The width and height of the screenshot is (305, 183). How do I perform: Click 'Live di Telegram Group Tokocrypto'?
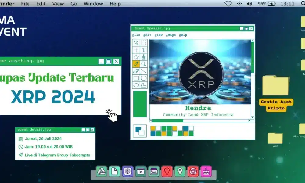57,155
